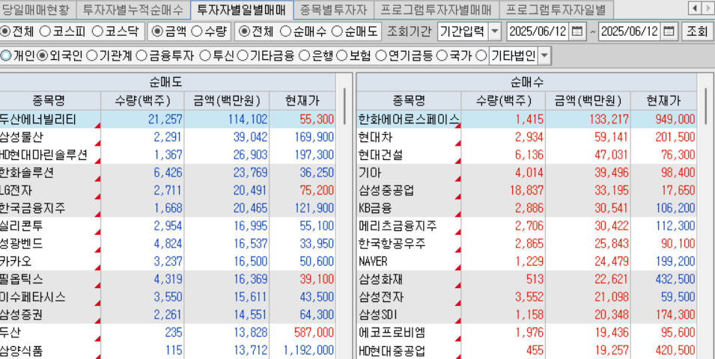Open the start date calendar picker
This screenshot has height=359, width=715.
(576, 31)
